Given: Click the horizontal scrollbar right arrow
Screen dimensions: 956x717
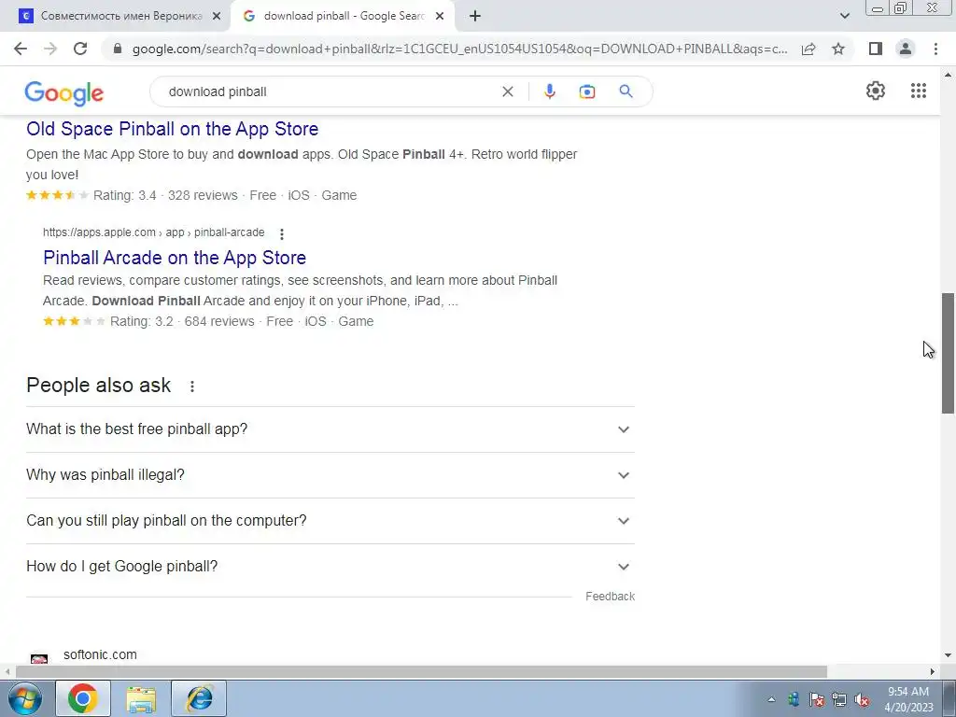Looking at the screenshot, I should click(933, 671).
